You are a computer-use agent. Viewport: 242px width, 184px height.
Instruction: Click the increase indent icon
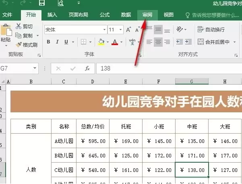pyautogui.click(x=188, y=42)
